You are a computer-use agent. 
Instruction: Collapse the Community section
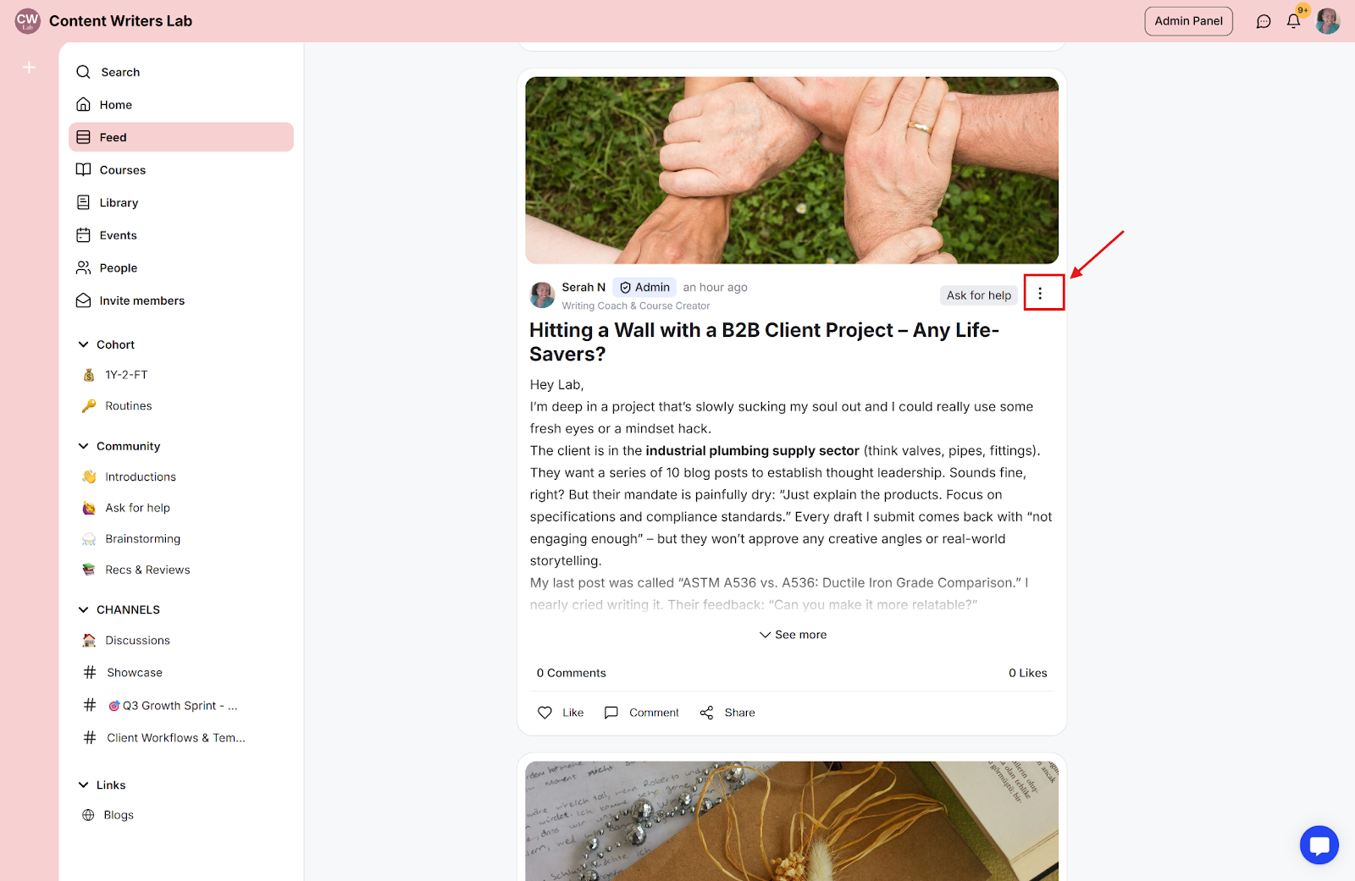[83, 446]
